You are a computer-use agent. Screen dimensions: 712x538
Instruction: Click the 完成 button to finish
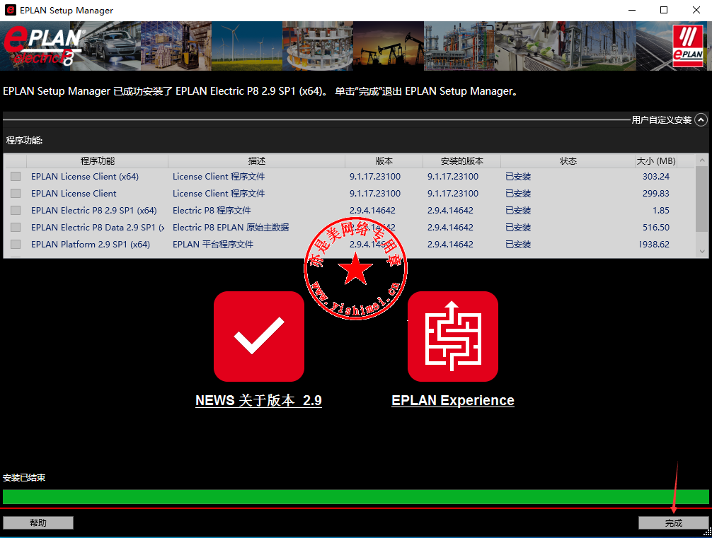pos(673,523)
